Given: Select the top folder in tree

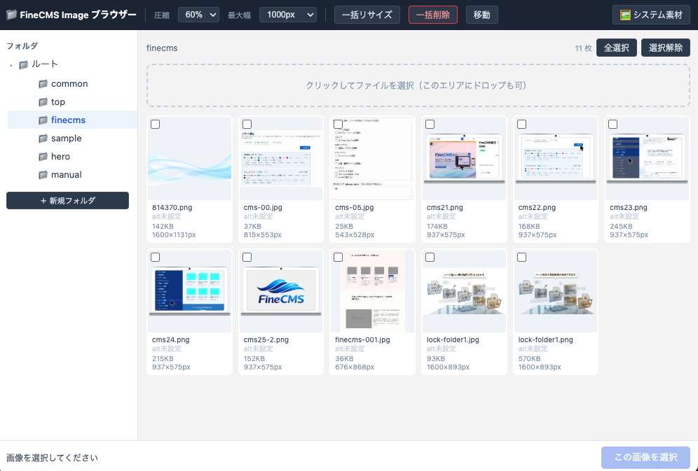Looking at the screenshot, I should (72, 102).
